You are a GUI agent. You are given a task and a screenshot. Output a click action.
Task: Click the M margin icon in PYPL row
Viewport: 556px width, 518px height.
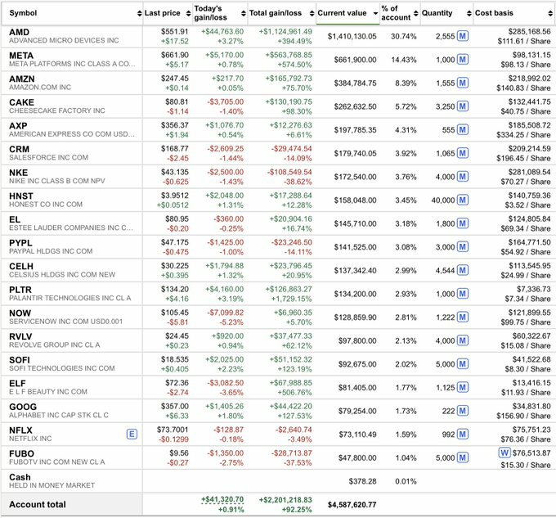click(x=463, y=247)
